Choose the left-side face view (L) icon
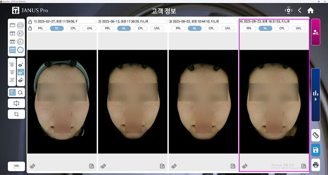Screen dimensions: 328x175 (20, 42)
